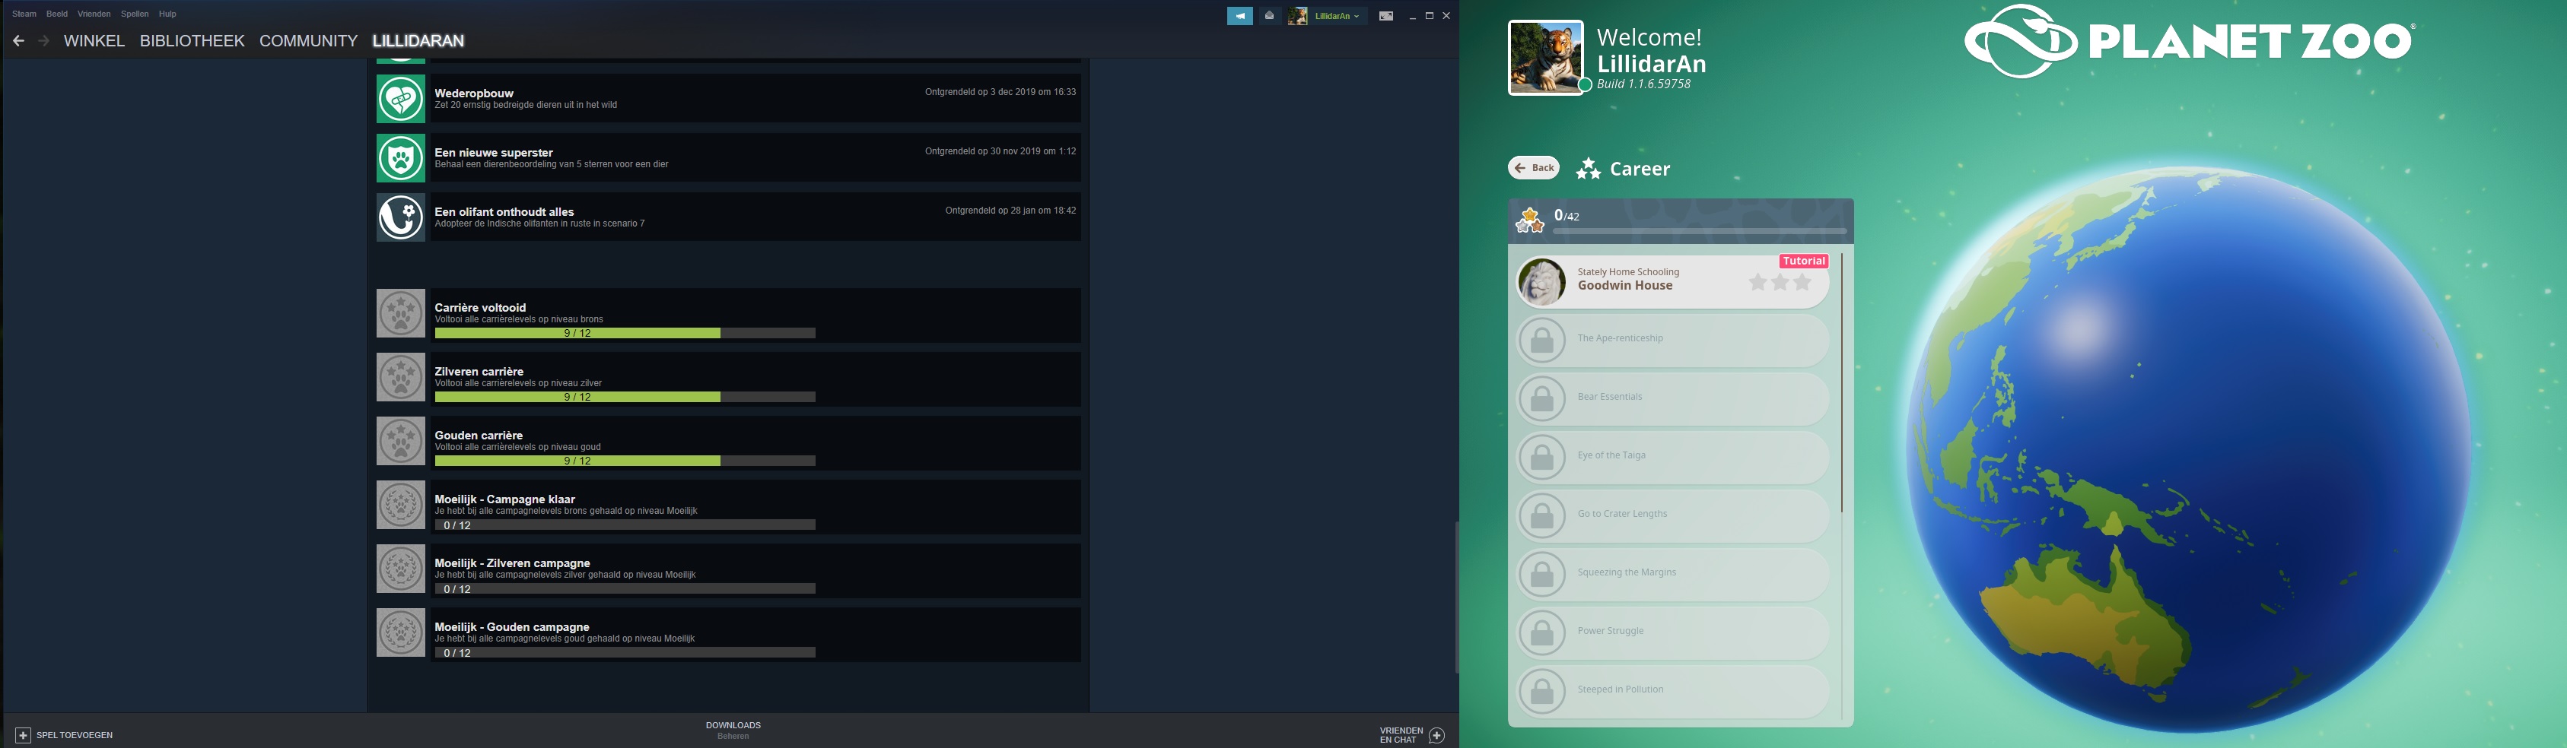Open the COMMUNITY tab
Viewport: 2567px width, 748px height.
(308, 41)
